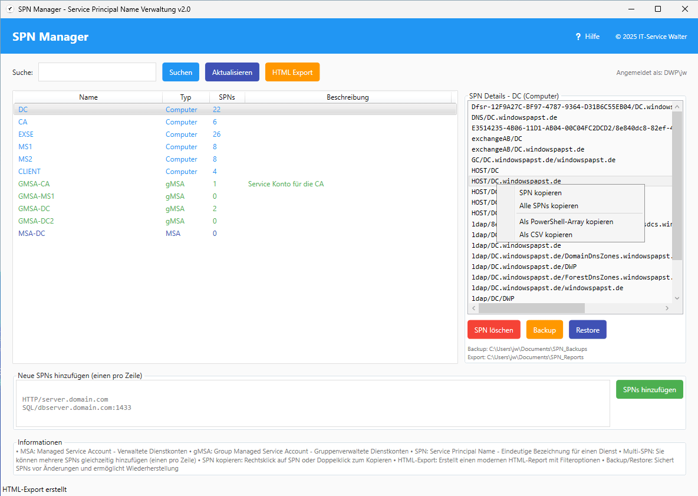Click the Hilfe question mark icon
The width and height of the screenshot is (698, 496).
[578, 37]
